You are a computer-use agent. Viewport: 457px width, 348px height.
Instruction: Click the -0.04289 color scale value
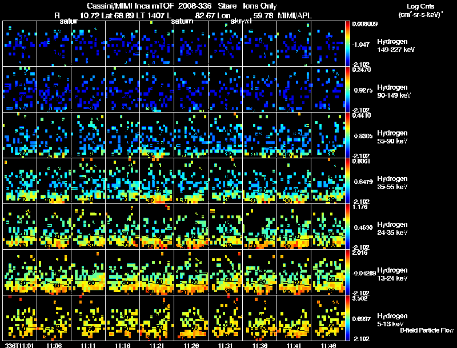tap(364, 273)
